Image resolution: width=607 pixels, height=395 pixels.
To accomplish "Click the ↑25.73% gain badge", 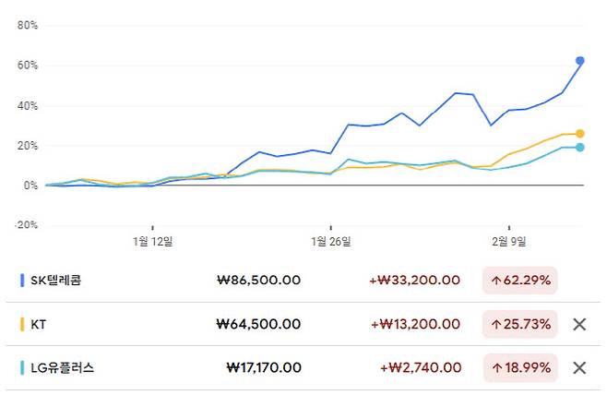I will click(520, 324).
